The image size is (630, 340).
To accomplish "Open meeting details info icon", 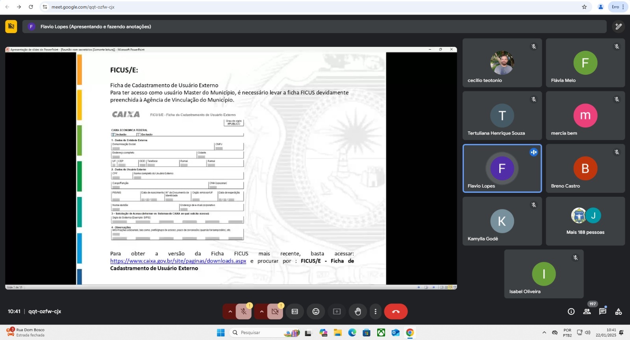I will pos(571,312).
